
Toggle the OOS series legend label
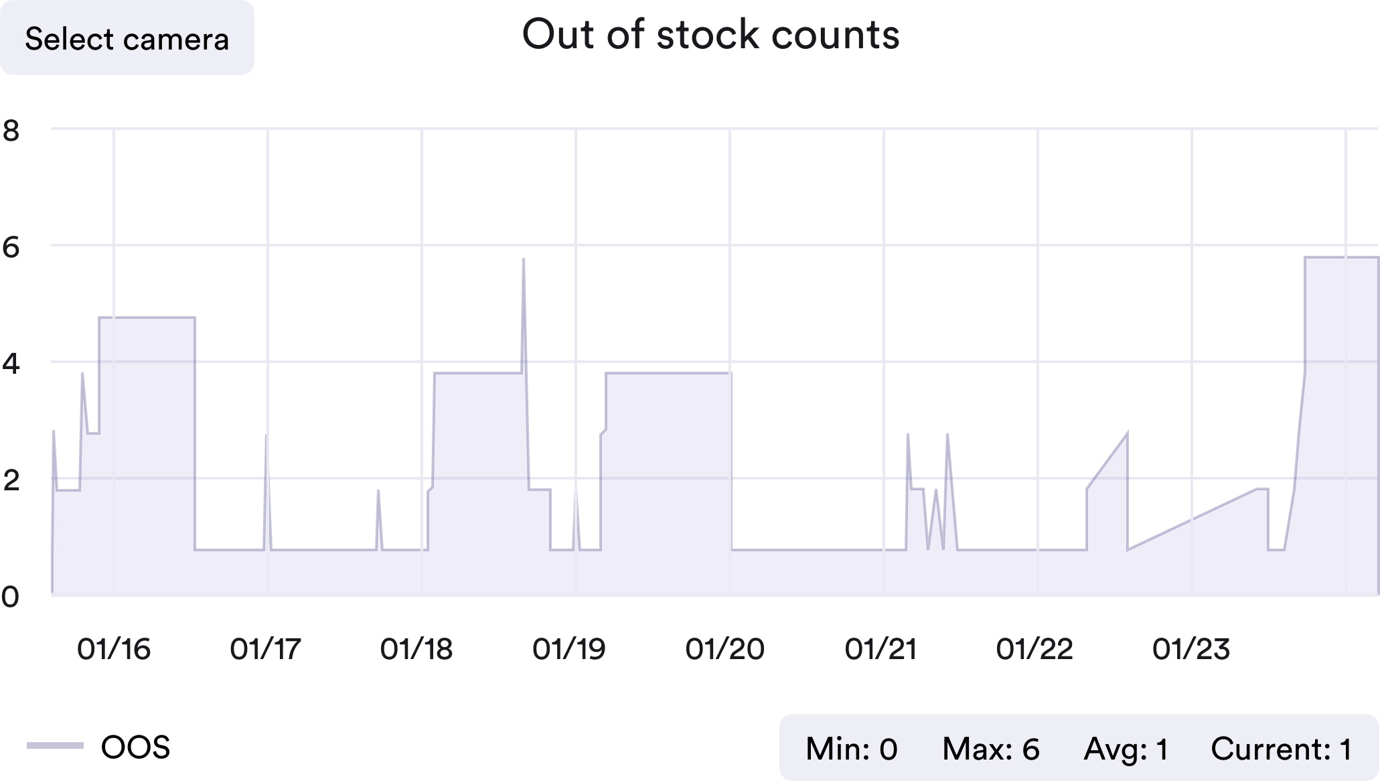pyautogui.click(x=135, y=747)
